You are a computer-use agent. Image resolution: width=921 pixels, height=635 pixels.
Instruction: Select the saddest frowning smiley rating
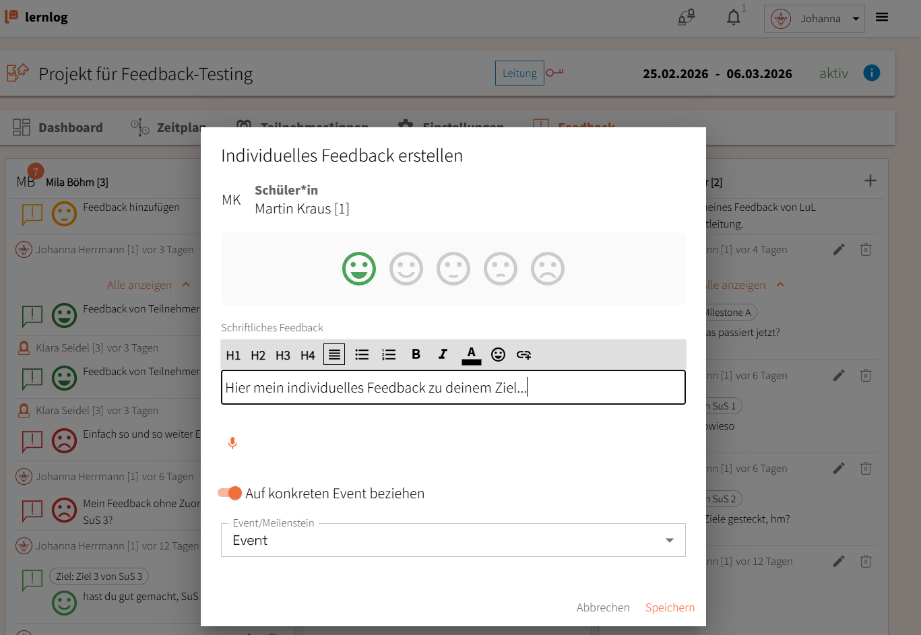[x=548, y=269]
